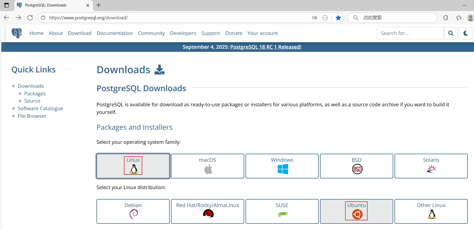Open the PostgreSQL 18 RC 1 Released link
The height and width of the screenshot is (230, 474).
tap(266, 47)
